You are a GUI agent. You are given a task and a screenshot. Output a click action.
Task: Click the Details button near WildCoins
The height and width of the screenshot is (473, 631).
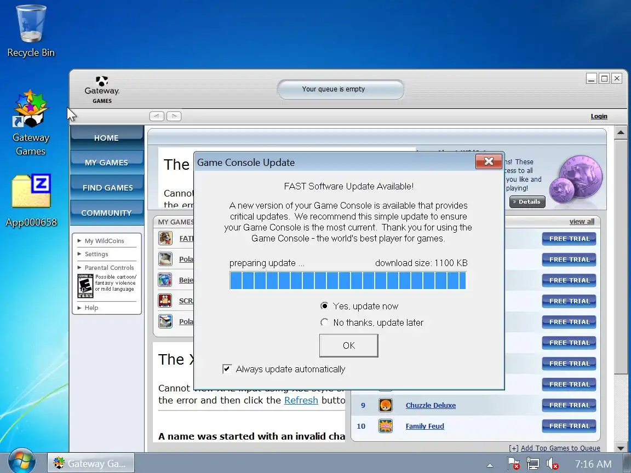point(527,201)
